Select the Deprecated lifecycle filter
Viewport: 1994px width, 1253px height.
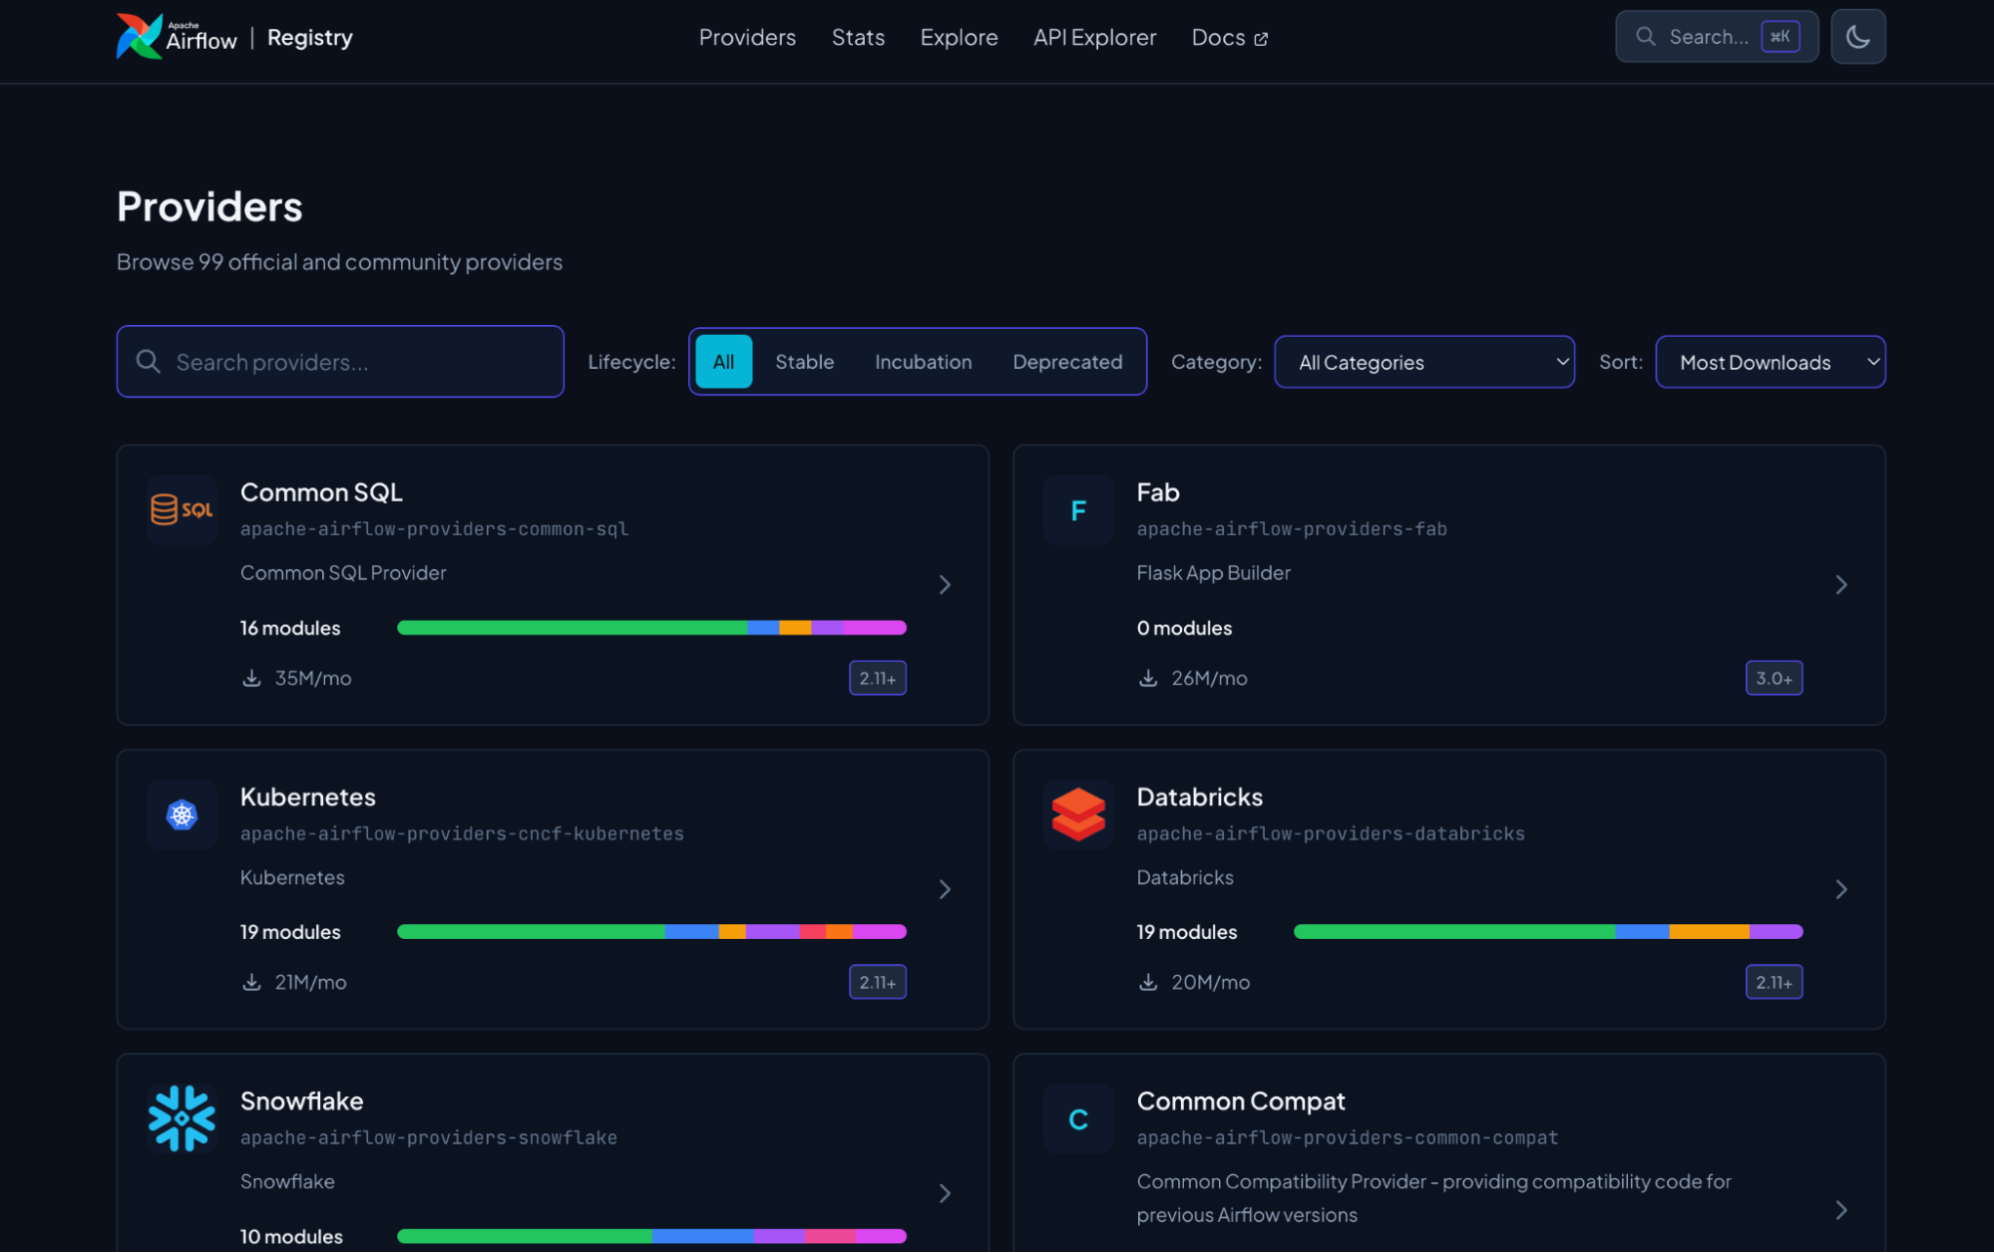pos(1066,362)
